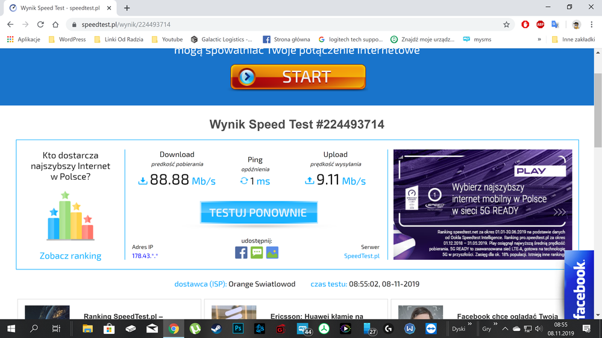Open uTorrent from the taskbar
Viewport: 602px width, 338px height.
pyautogui.click(x=195, y=329)
